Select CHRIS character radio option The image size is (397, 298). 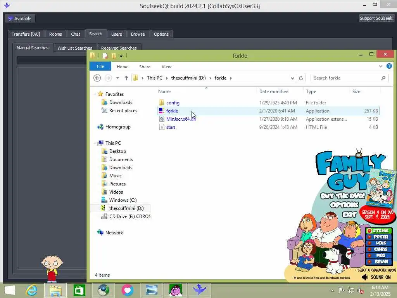point(379,249)
